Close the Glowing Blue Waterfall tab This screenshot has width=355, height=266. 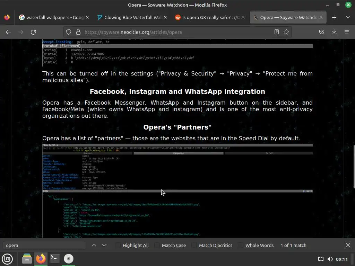point(165,17)
